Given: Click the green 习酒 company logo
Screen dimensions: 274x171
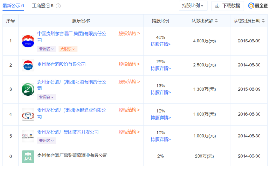Looking at the screenshot, I should (x=28, y=89).
